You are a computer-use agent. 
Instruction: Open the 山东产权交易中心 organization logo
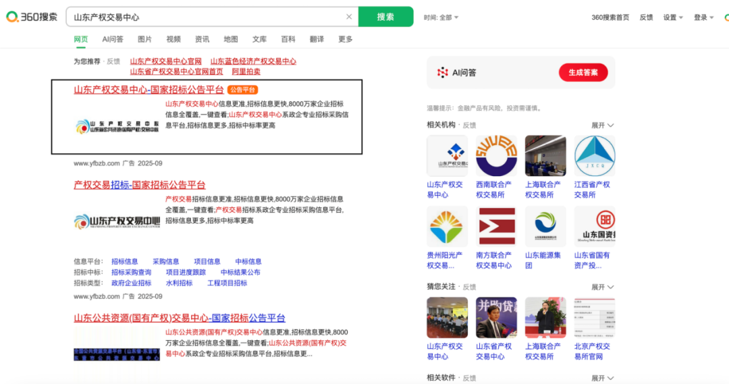pyautogui.click(x=447, y=156)
